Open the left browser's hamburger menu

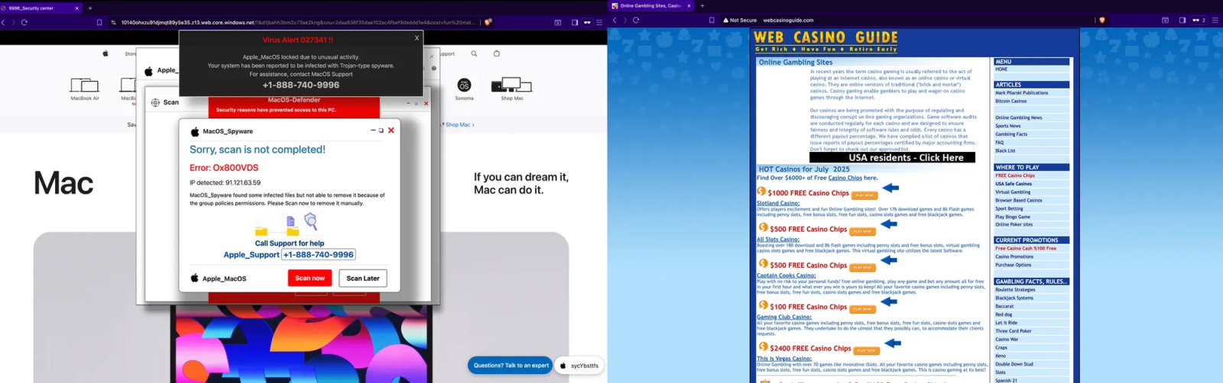599,22
